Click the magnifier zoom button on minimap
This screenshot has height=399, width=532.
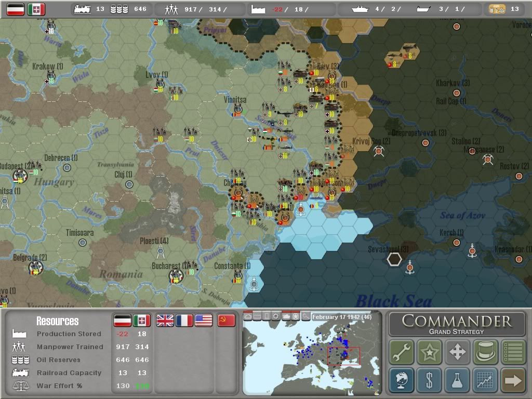pos(305,316)
